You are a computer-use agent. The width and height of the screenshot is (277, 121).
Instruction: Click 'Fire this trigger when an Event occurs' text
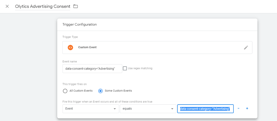click(x=107, y=102)
